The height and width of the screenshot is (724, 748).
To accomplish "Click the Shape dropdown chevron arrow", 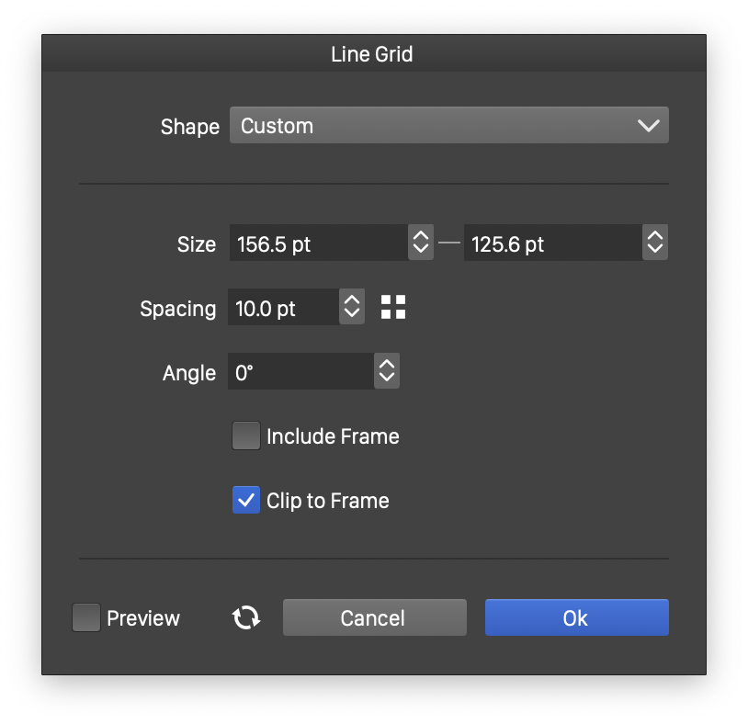I will tap(648, 126).
